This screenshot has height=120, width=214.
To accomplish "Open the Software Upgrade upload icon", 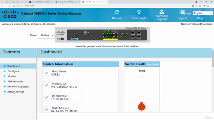I will (162, 12).
